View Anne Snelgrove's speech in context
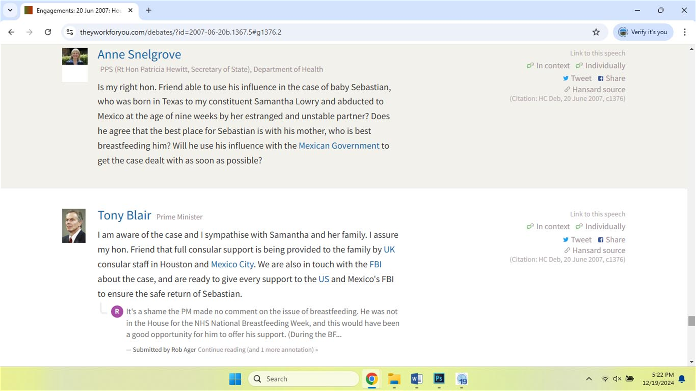 tap(548, 65)
